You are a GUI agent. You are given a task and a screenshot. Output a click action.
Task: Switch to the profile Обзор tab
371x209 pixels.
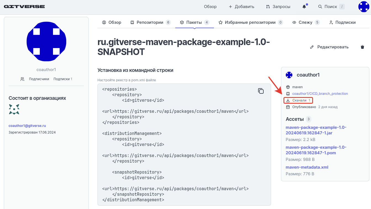click(x=112, y=22)
